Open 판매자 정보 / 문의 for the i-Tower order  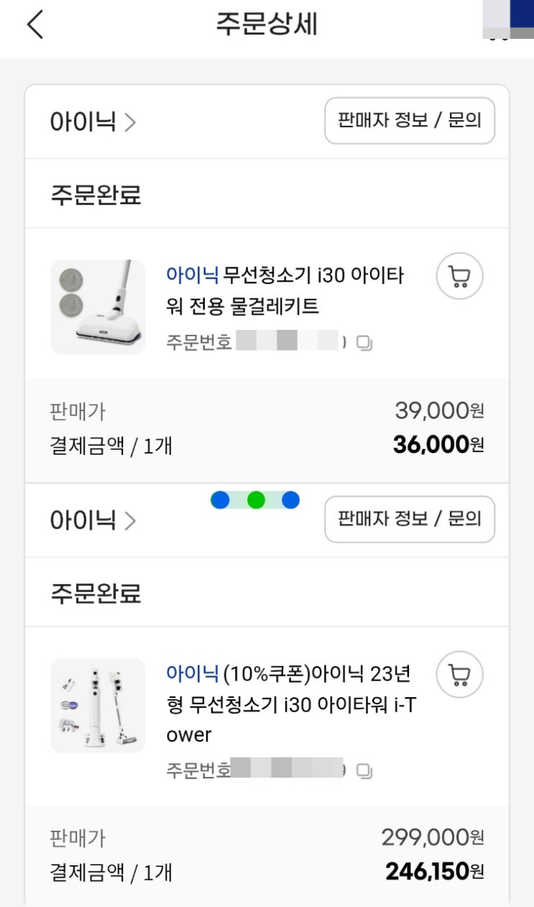(410, 519)
